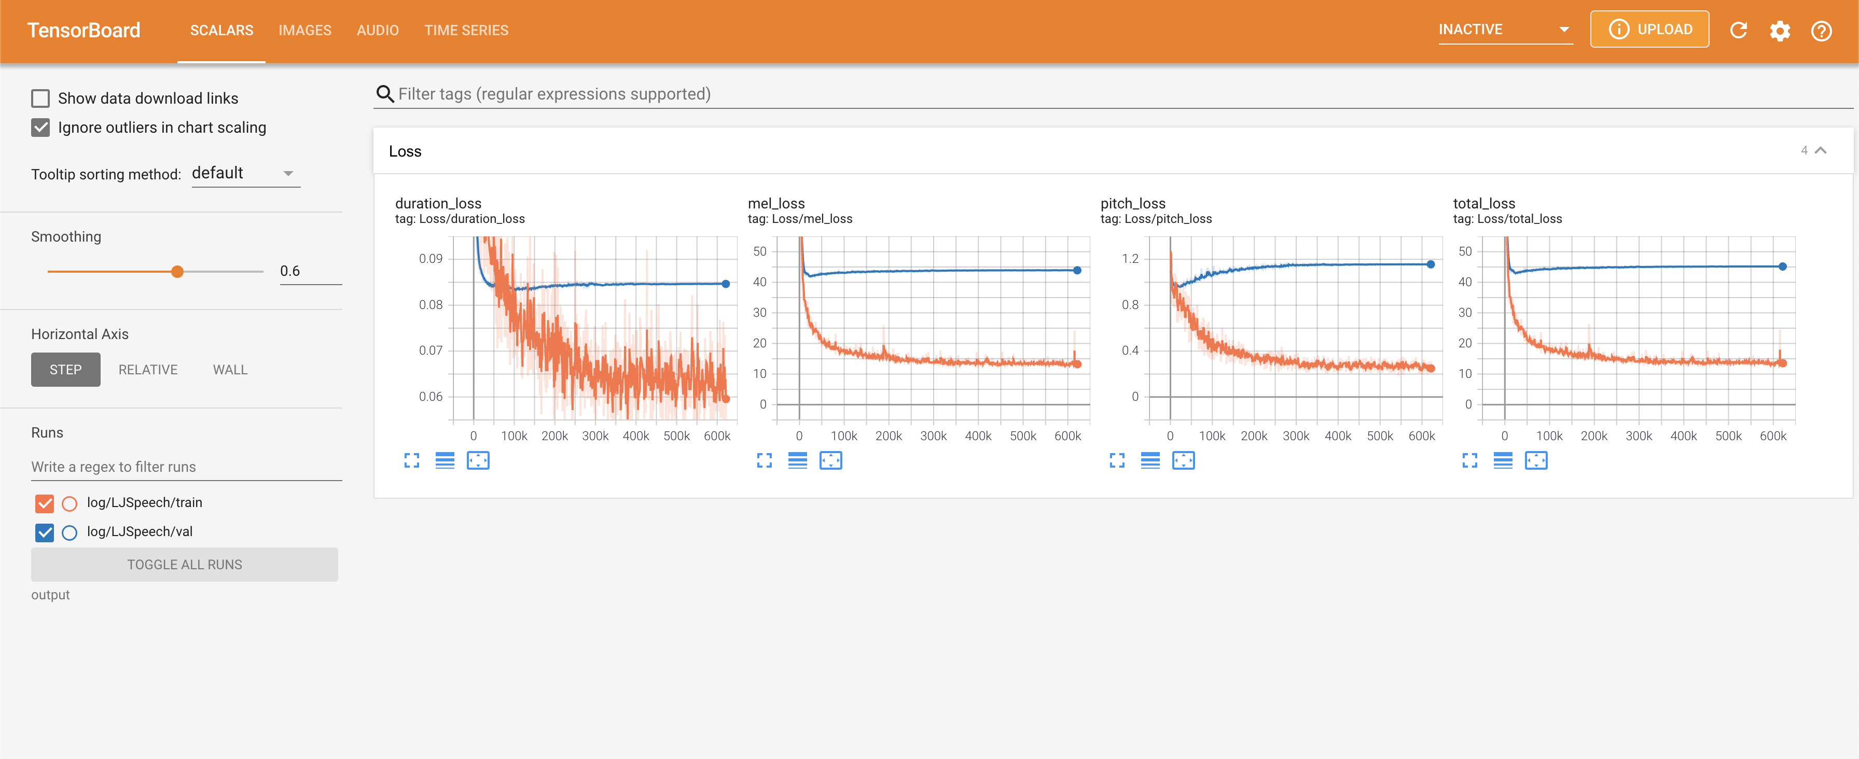This screenshot has width=1859, height=759.
Task: Hide the log/LJSpeech/train run
Action: click(45, 503)
